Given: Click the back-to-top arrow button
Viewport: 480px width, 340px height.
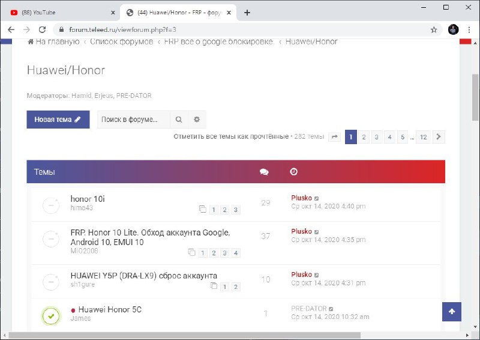Looking at the screenshot, I should click(x=452, y=312).
